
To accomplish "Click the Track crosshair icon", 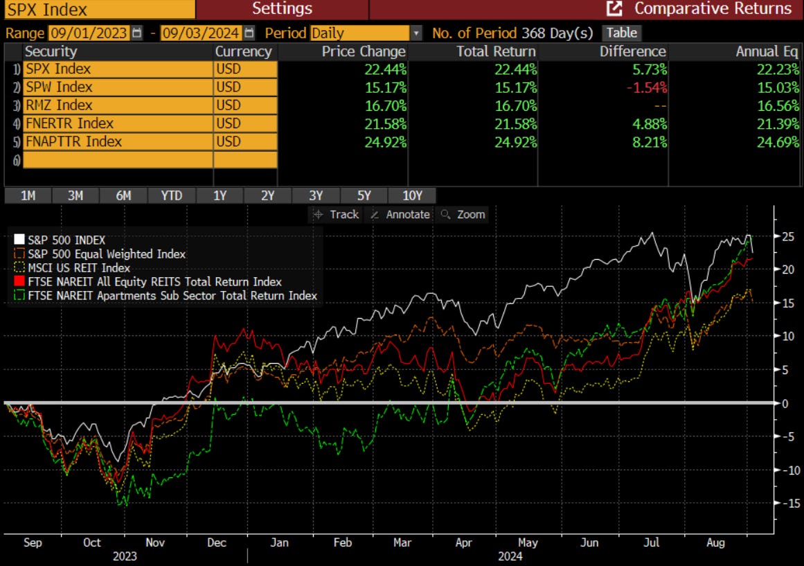I will [319, 215].
